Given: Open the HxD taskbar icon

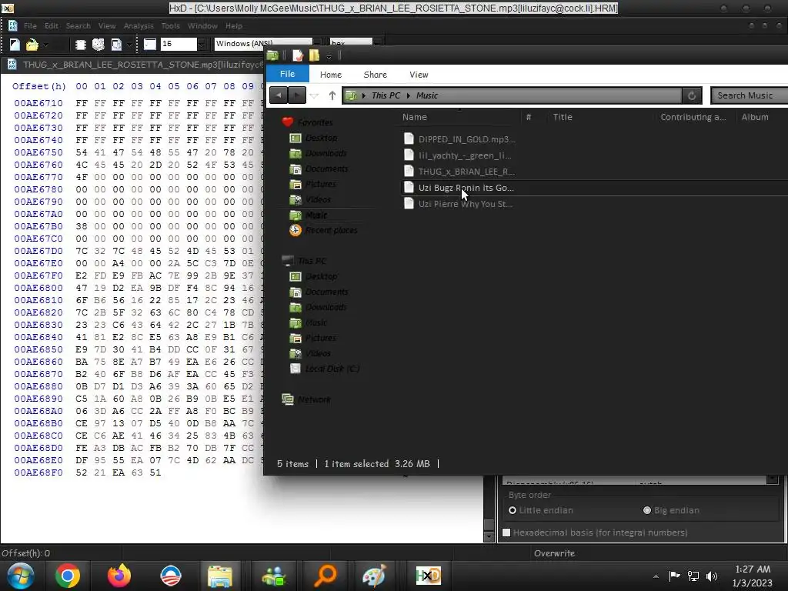Looking at the screenshot, I should 428,576.
